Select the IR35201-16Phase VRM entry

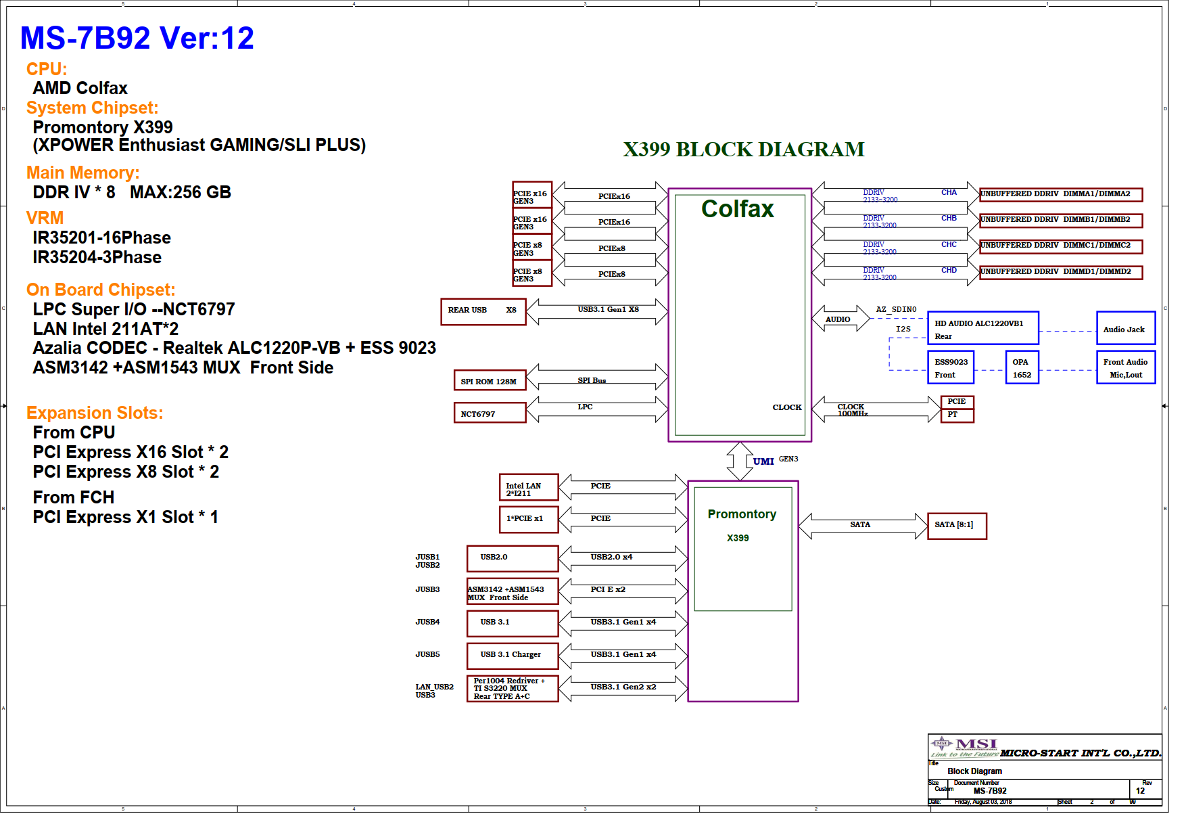point(101,237)
